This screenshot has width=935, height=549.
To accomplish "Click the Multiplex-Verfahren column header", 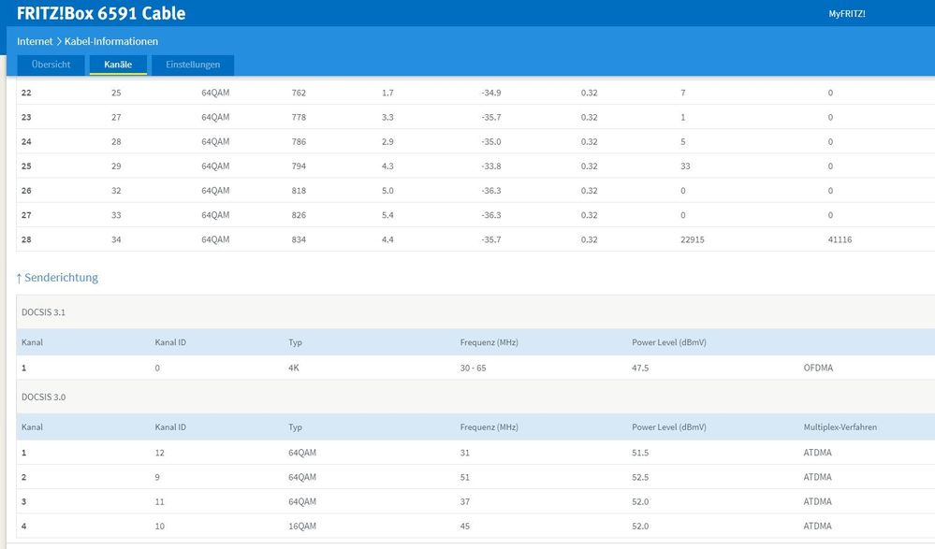I will [840, 426].
